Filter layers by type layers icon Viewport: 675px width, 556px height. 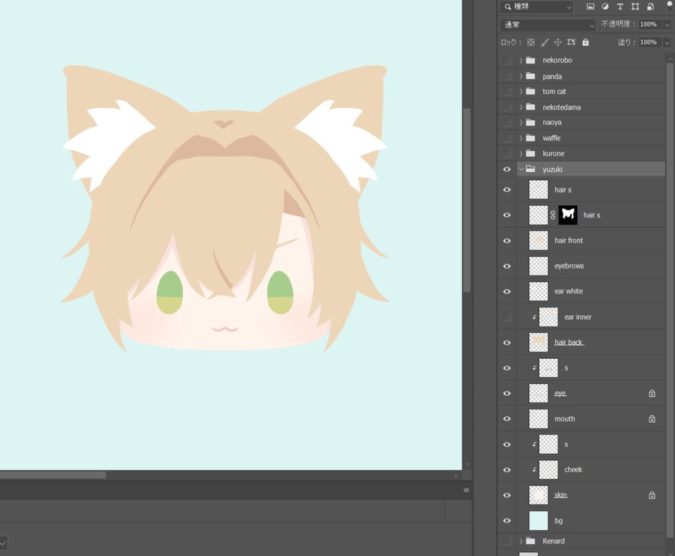(620, 7)
